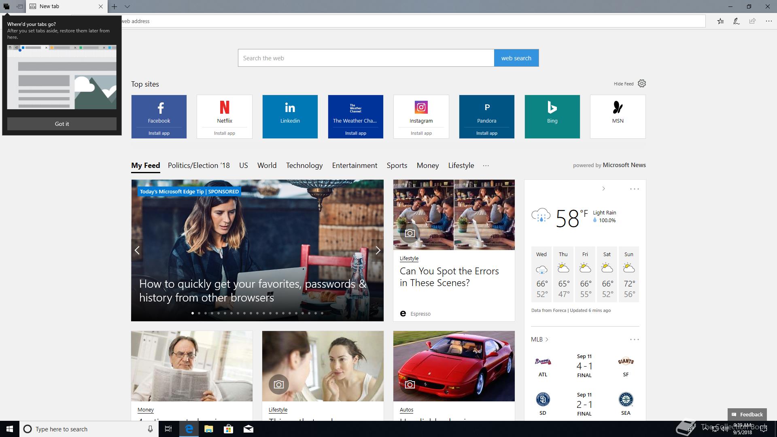Image resolution: width=777 pixels, height=437 pixels.
Task: Open the man reading newspaper thumbnail
Action: coord(192,366)
